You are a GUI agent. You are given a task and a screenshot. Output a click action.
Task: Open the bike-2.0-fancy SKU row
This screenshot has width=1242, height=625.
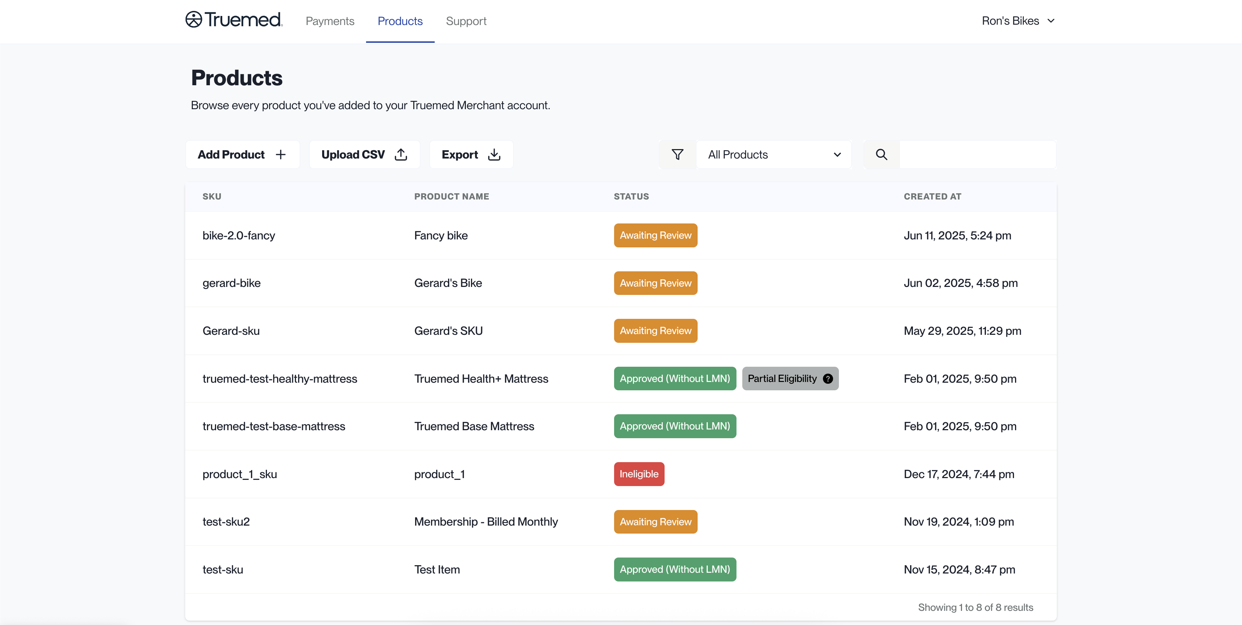tap(239, 235)
